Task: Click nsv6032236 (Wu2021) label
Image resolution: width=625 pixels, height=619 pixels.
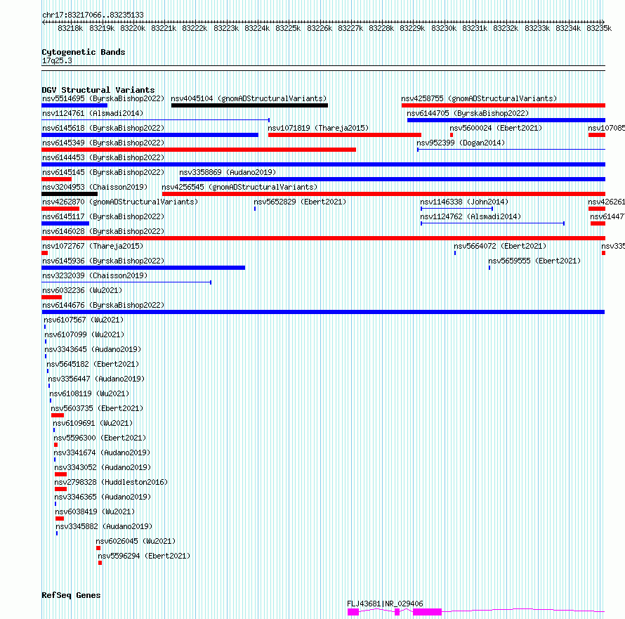Action: tap(82, 290)
